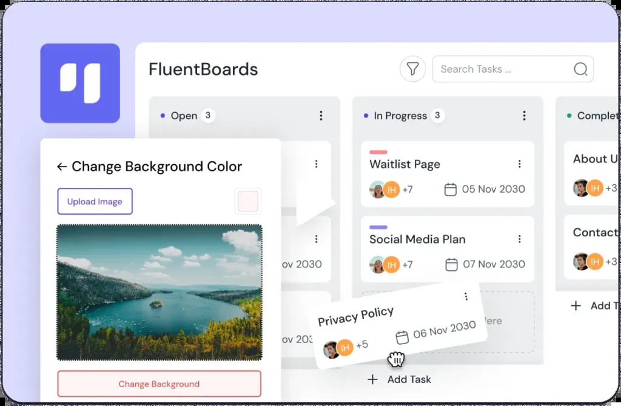Open the options menu on Social Media Plan card
621x406 pixels.
click(519, 239)
